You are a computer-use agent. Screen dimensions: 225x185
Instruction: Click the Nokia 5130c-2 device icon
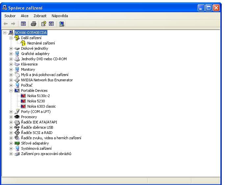point(23,96)
